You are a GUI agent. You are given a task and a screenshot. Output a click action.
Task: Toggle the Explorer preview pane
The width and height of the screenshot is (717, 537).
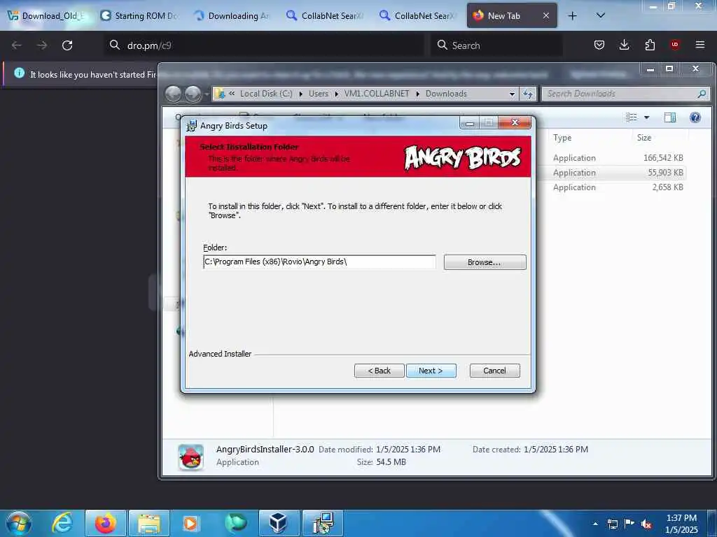point(670,117)
